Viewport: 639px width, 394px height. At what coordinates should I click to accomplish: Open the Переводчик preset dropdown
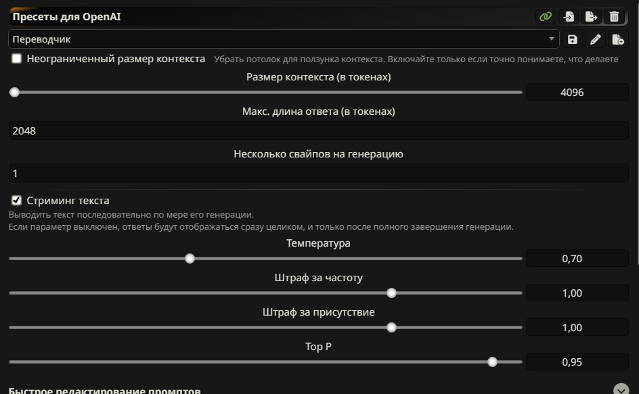pos(284,39)
